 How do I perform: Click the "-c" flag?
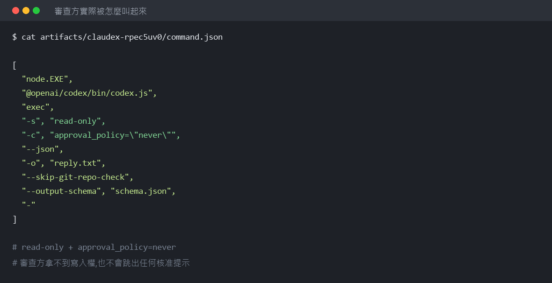(x=31, y=135)
